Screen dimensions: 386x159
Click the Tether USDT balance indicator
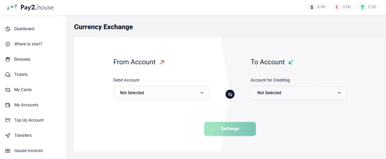point(368,7)
